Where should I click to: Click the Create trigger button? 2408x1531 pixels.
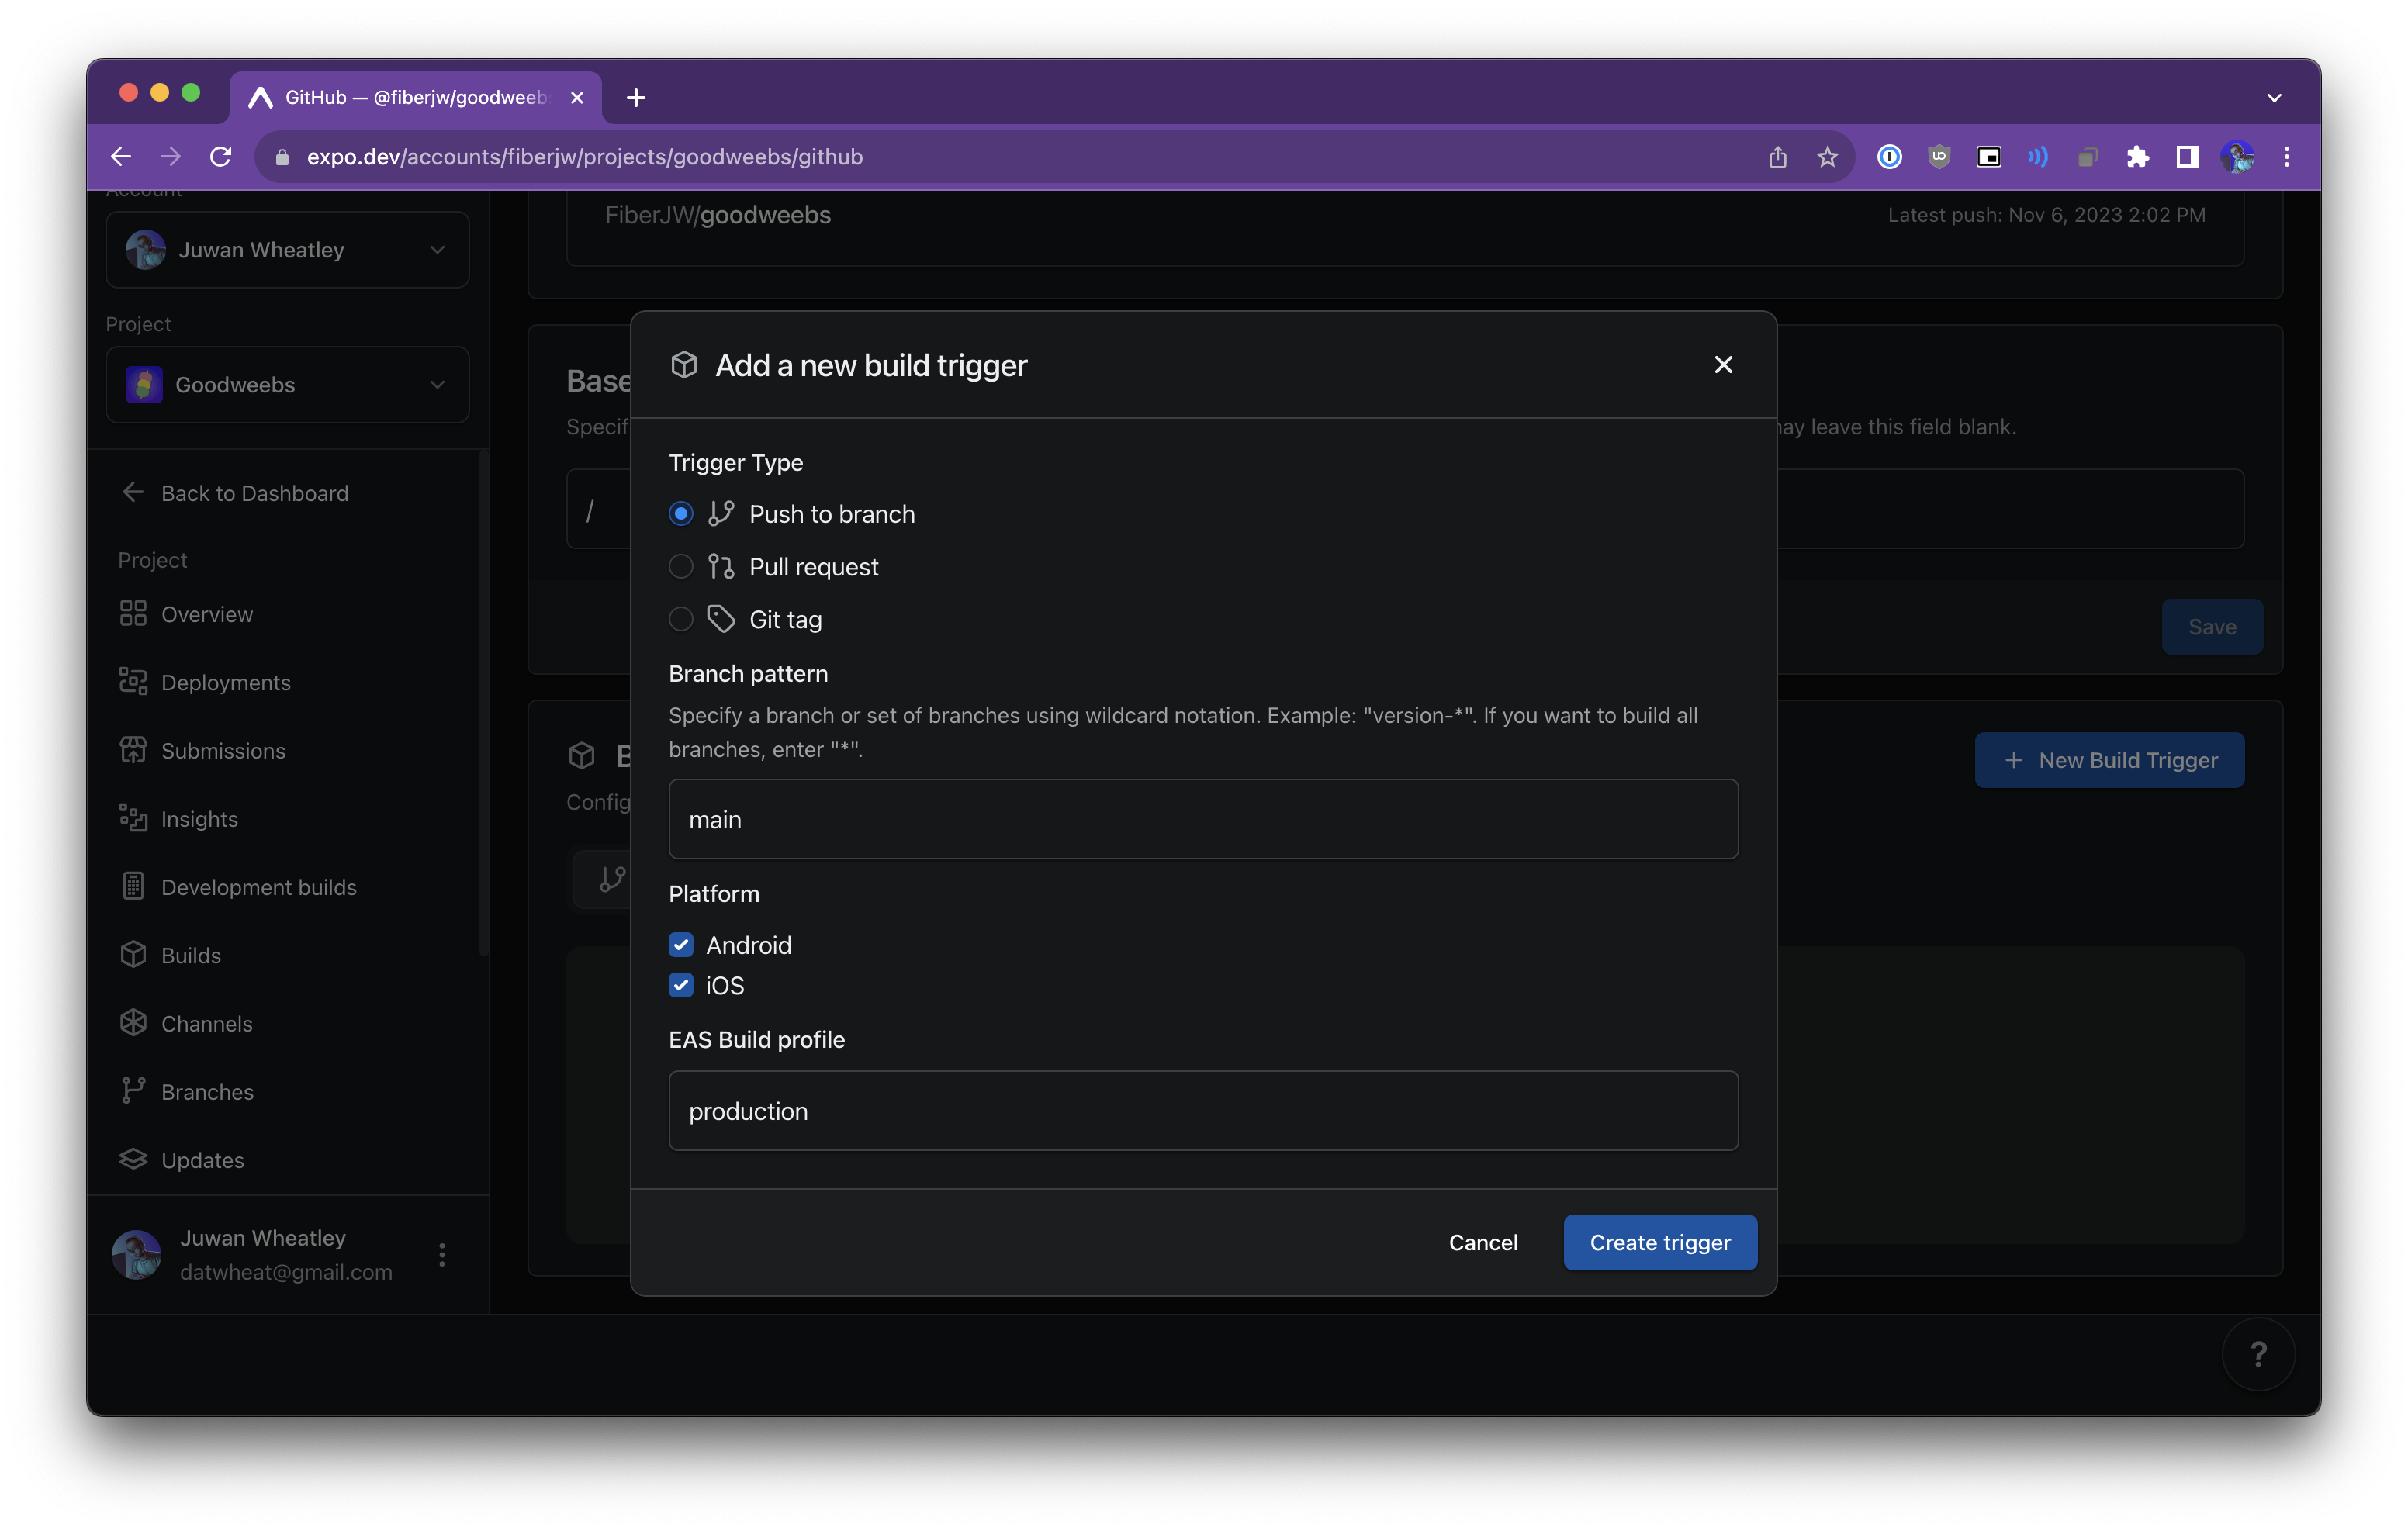tap(1660, 1242)
